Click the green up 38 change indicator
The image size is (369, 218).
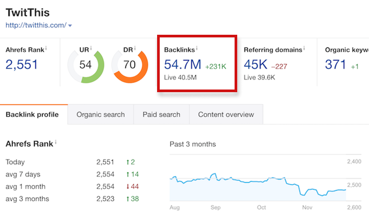point(132,199)
